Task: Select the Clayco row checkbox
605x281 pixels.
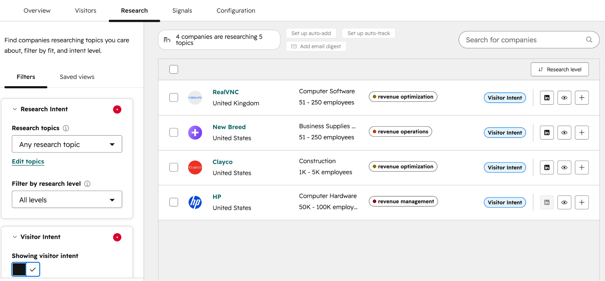Action: click(x=174, y=167)
